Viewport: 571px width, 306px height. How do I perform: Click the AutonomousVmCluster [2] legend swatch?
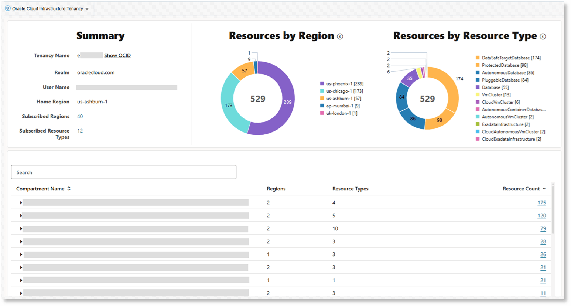pyautogui.click(x=478, y=117)
